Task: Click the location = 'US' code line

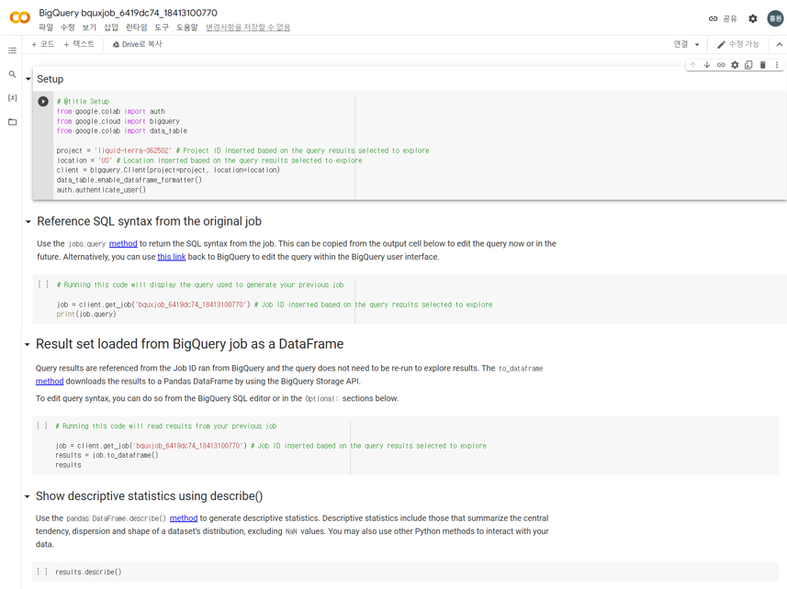Action: 209,161
